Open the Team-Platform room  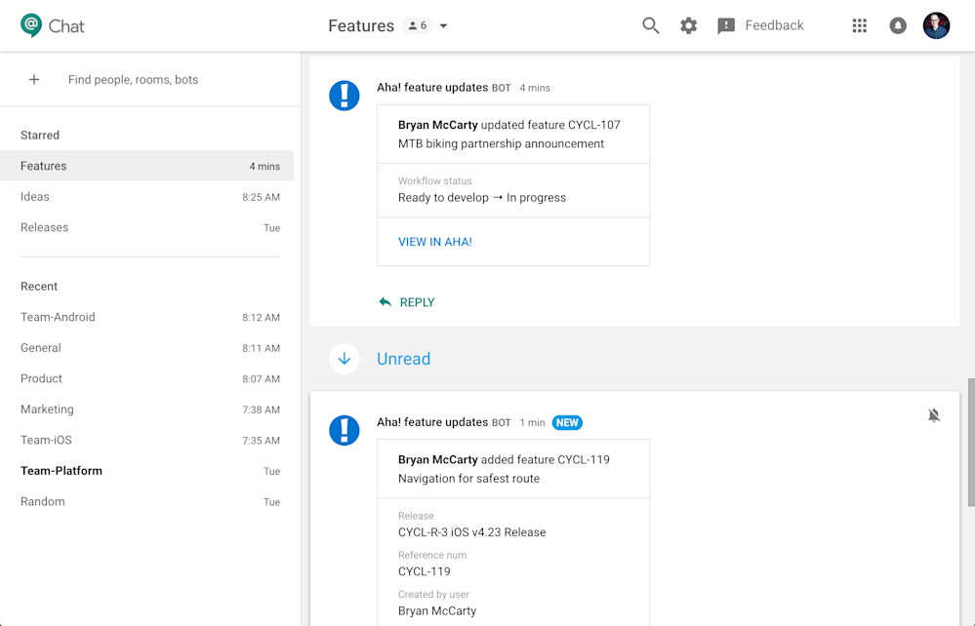click(61, 470)
